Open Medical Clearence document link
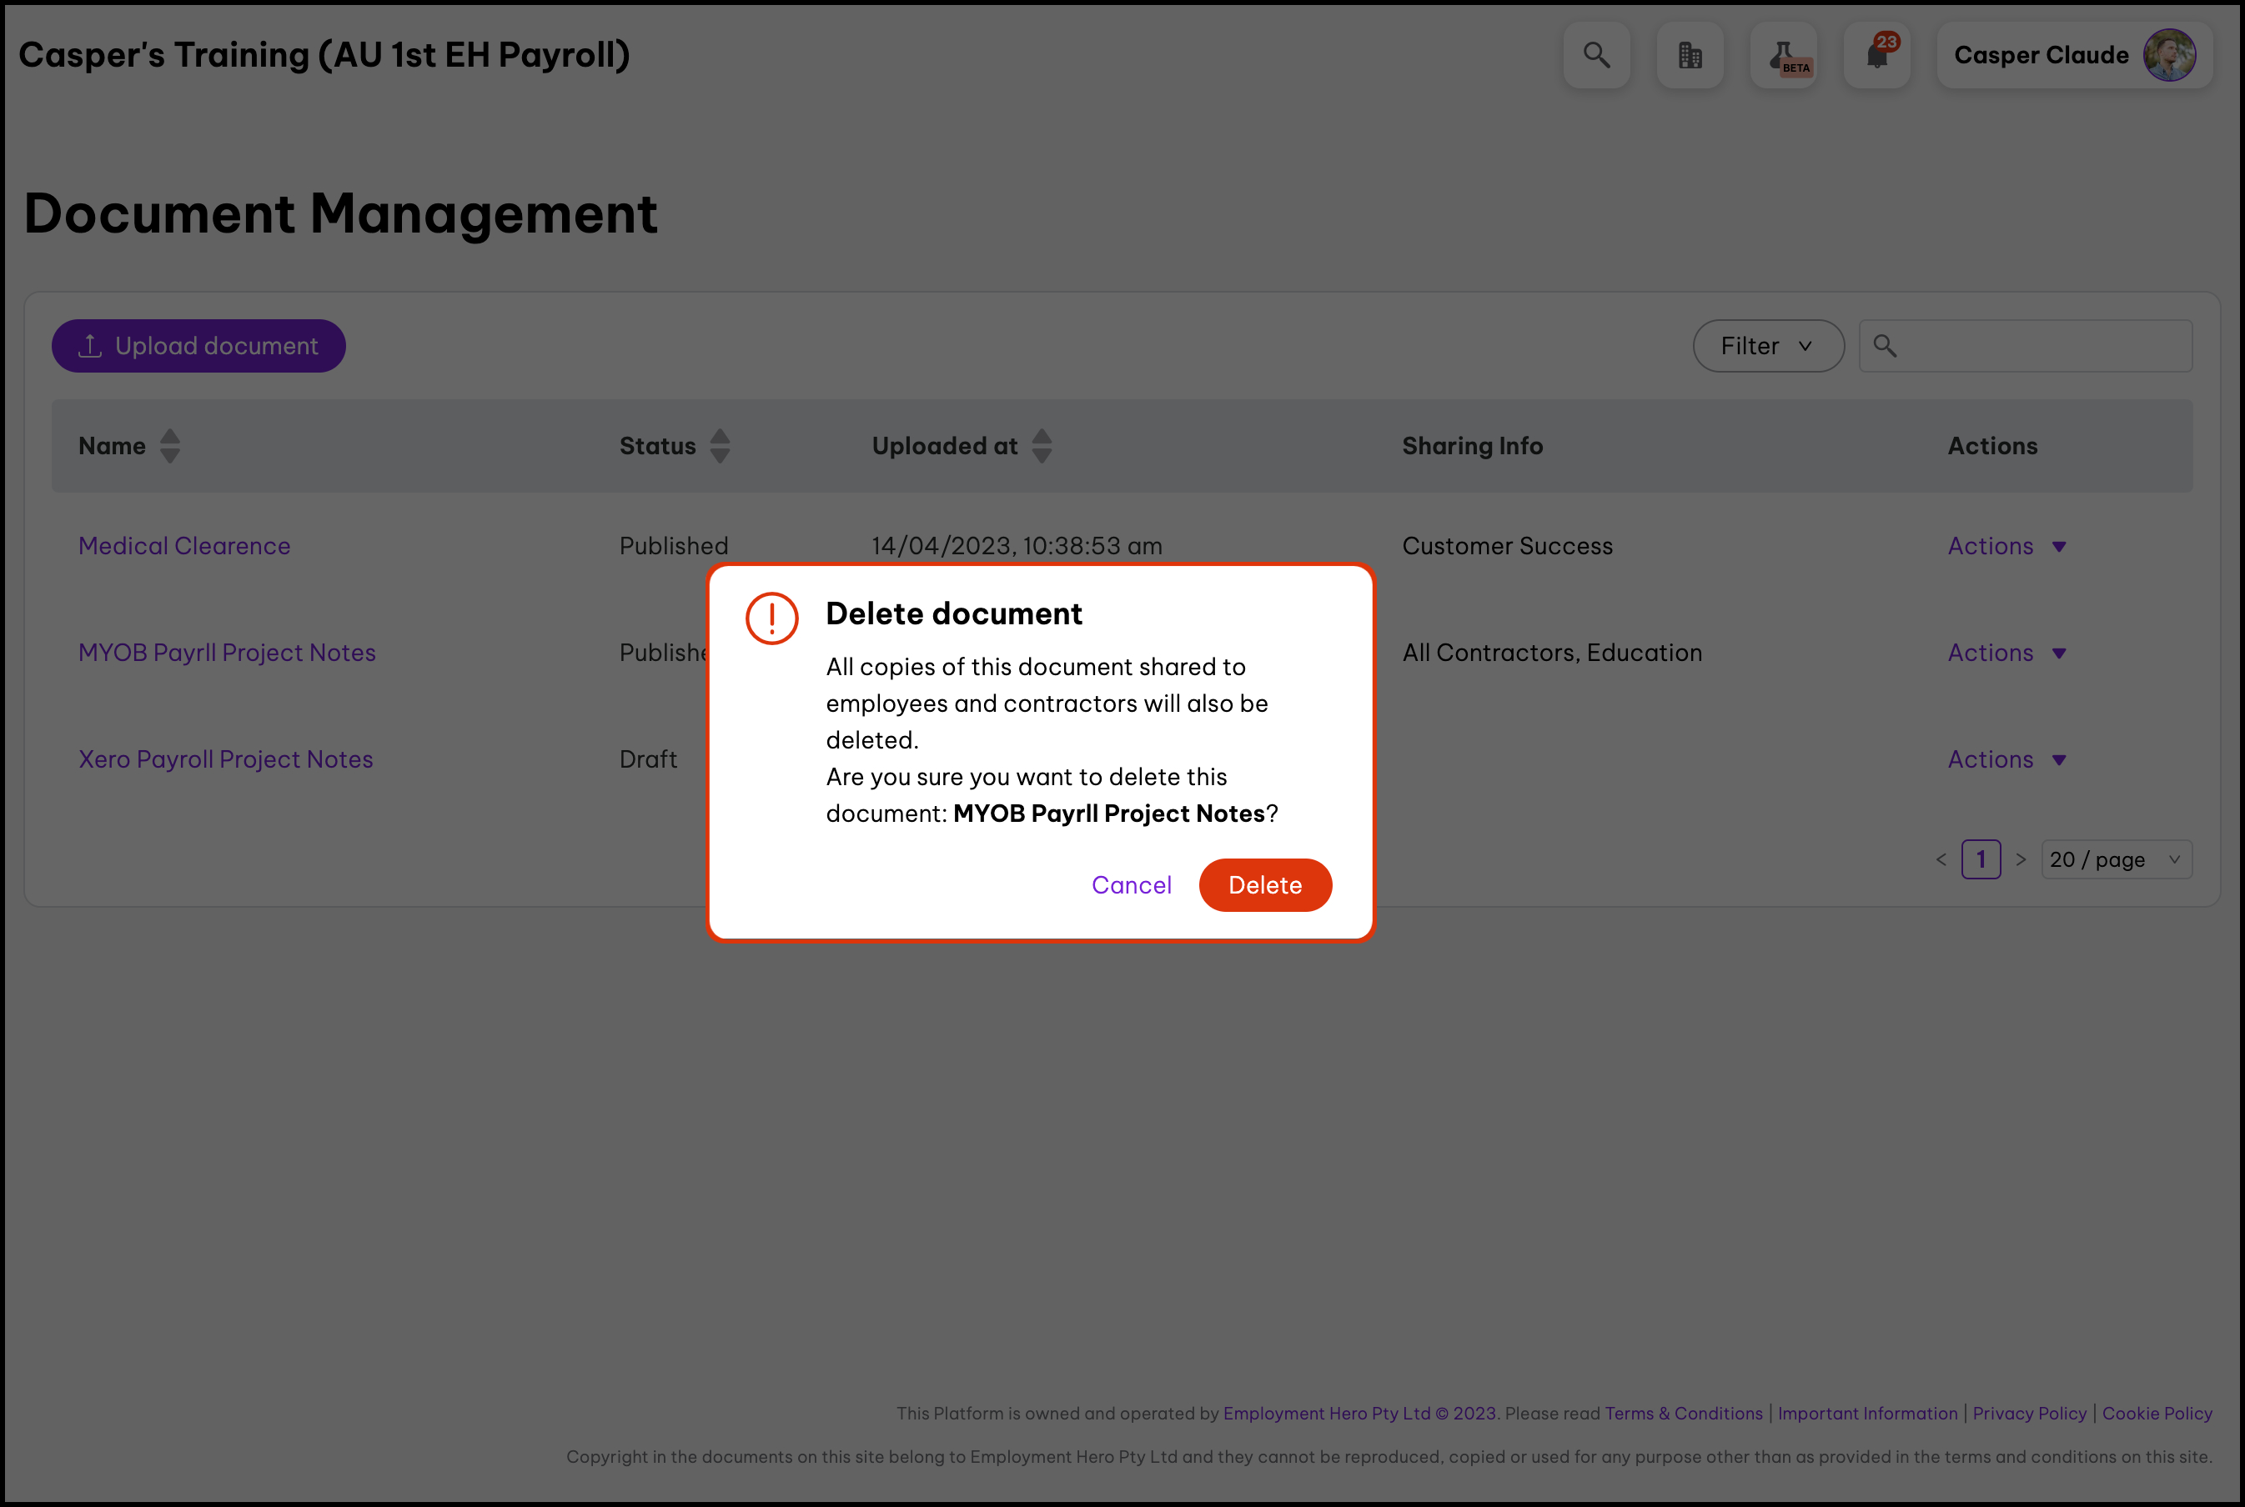The height and width of the screenshot is (1507, 2245). [183, 546]
